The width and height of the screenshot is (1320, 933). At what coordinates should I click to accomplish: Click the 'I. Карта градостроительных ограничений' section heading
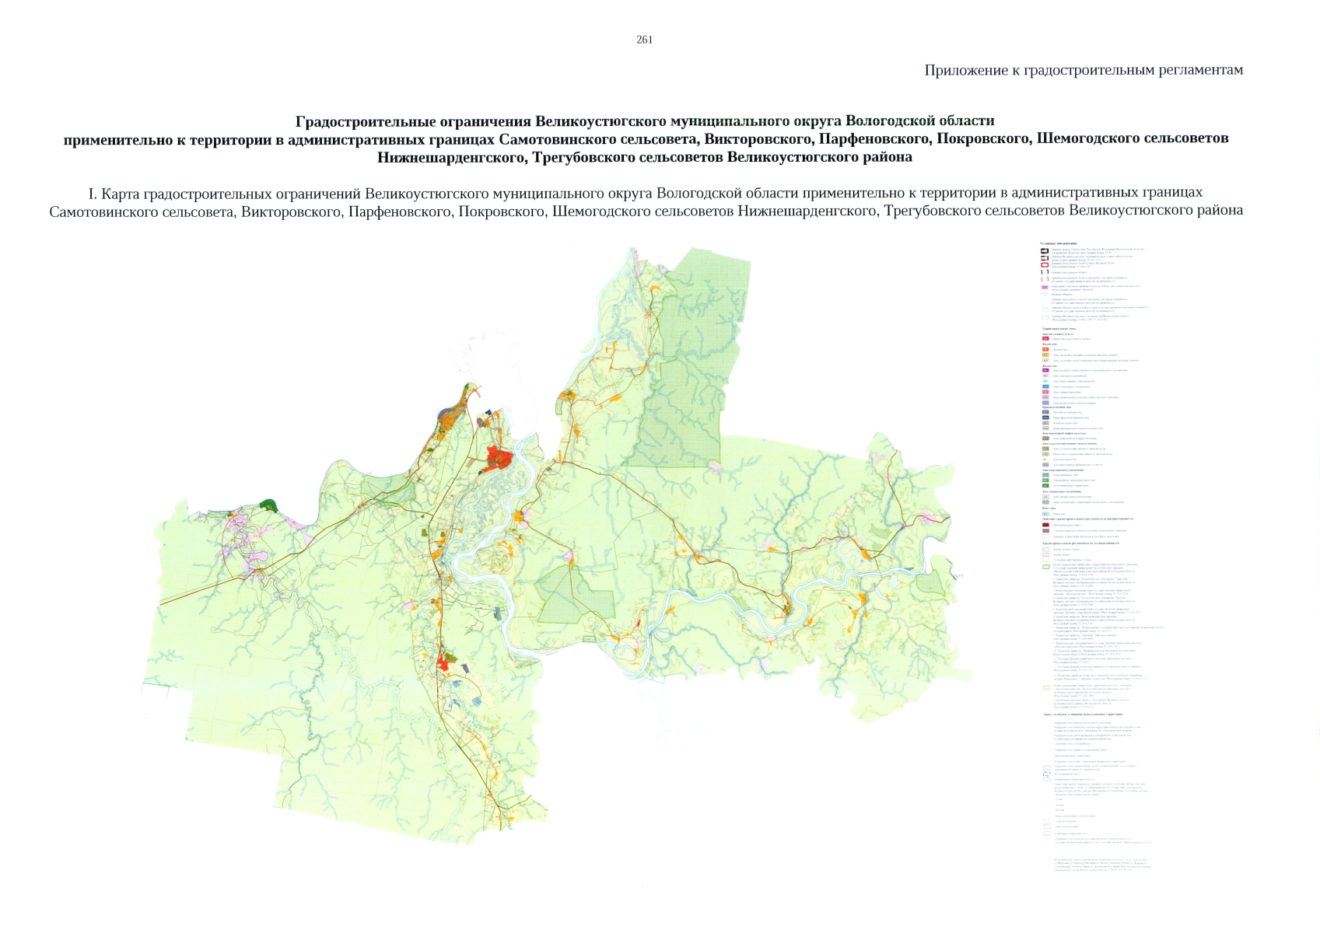click(645, 201)
